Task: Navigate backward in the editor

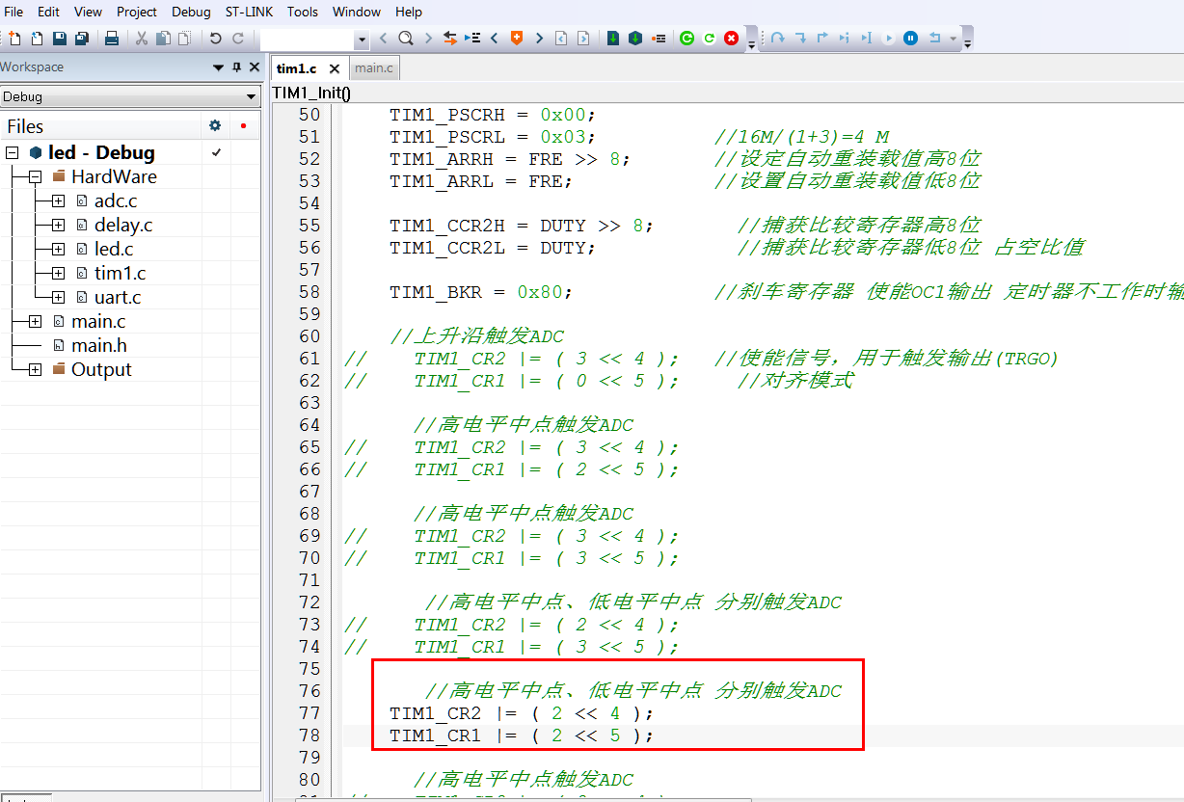Action: [561, 39]
